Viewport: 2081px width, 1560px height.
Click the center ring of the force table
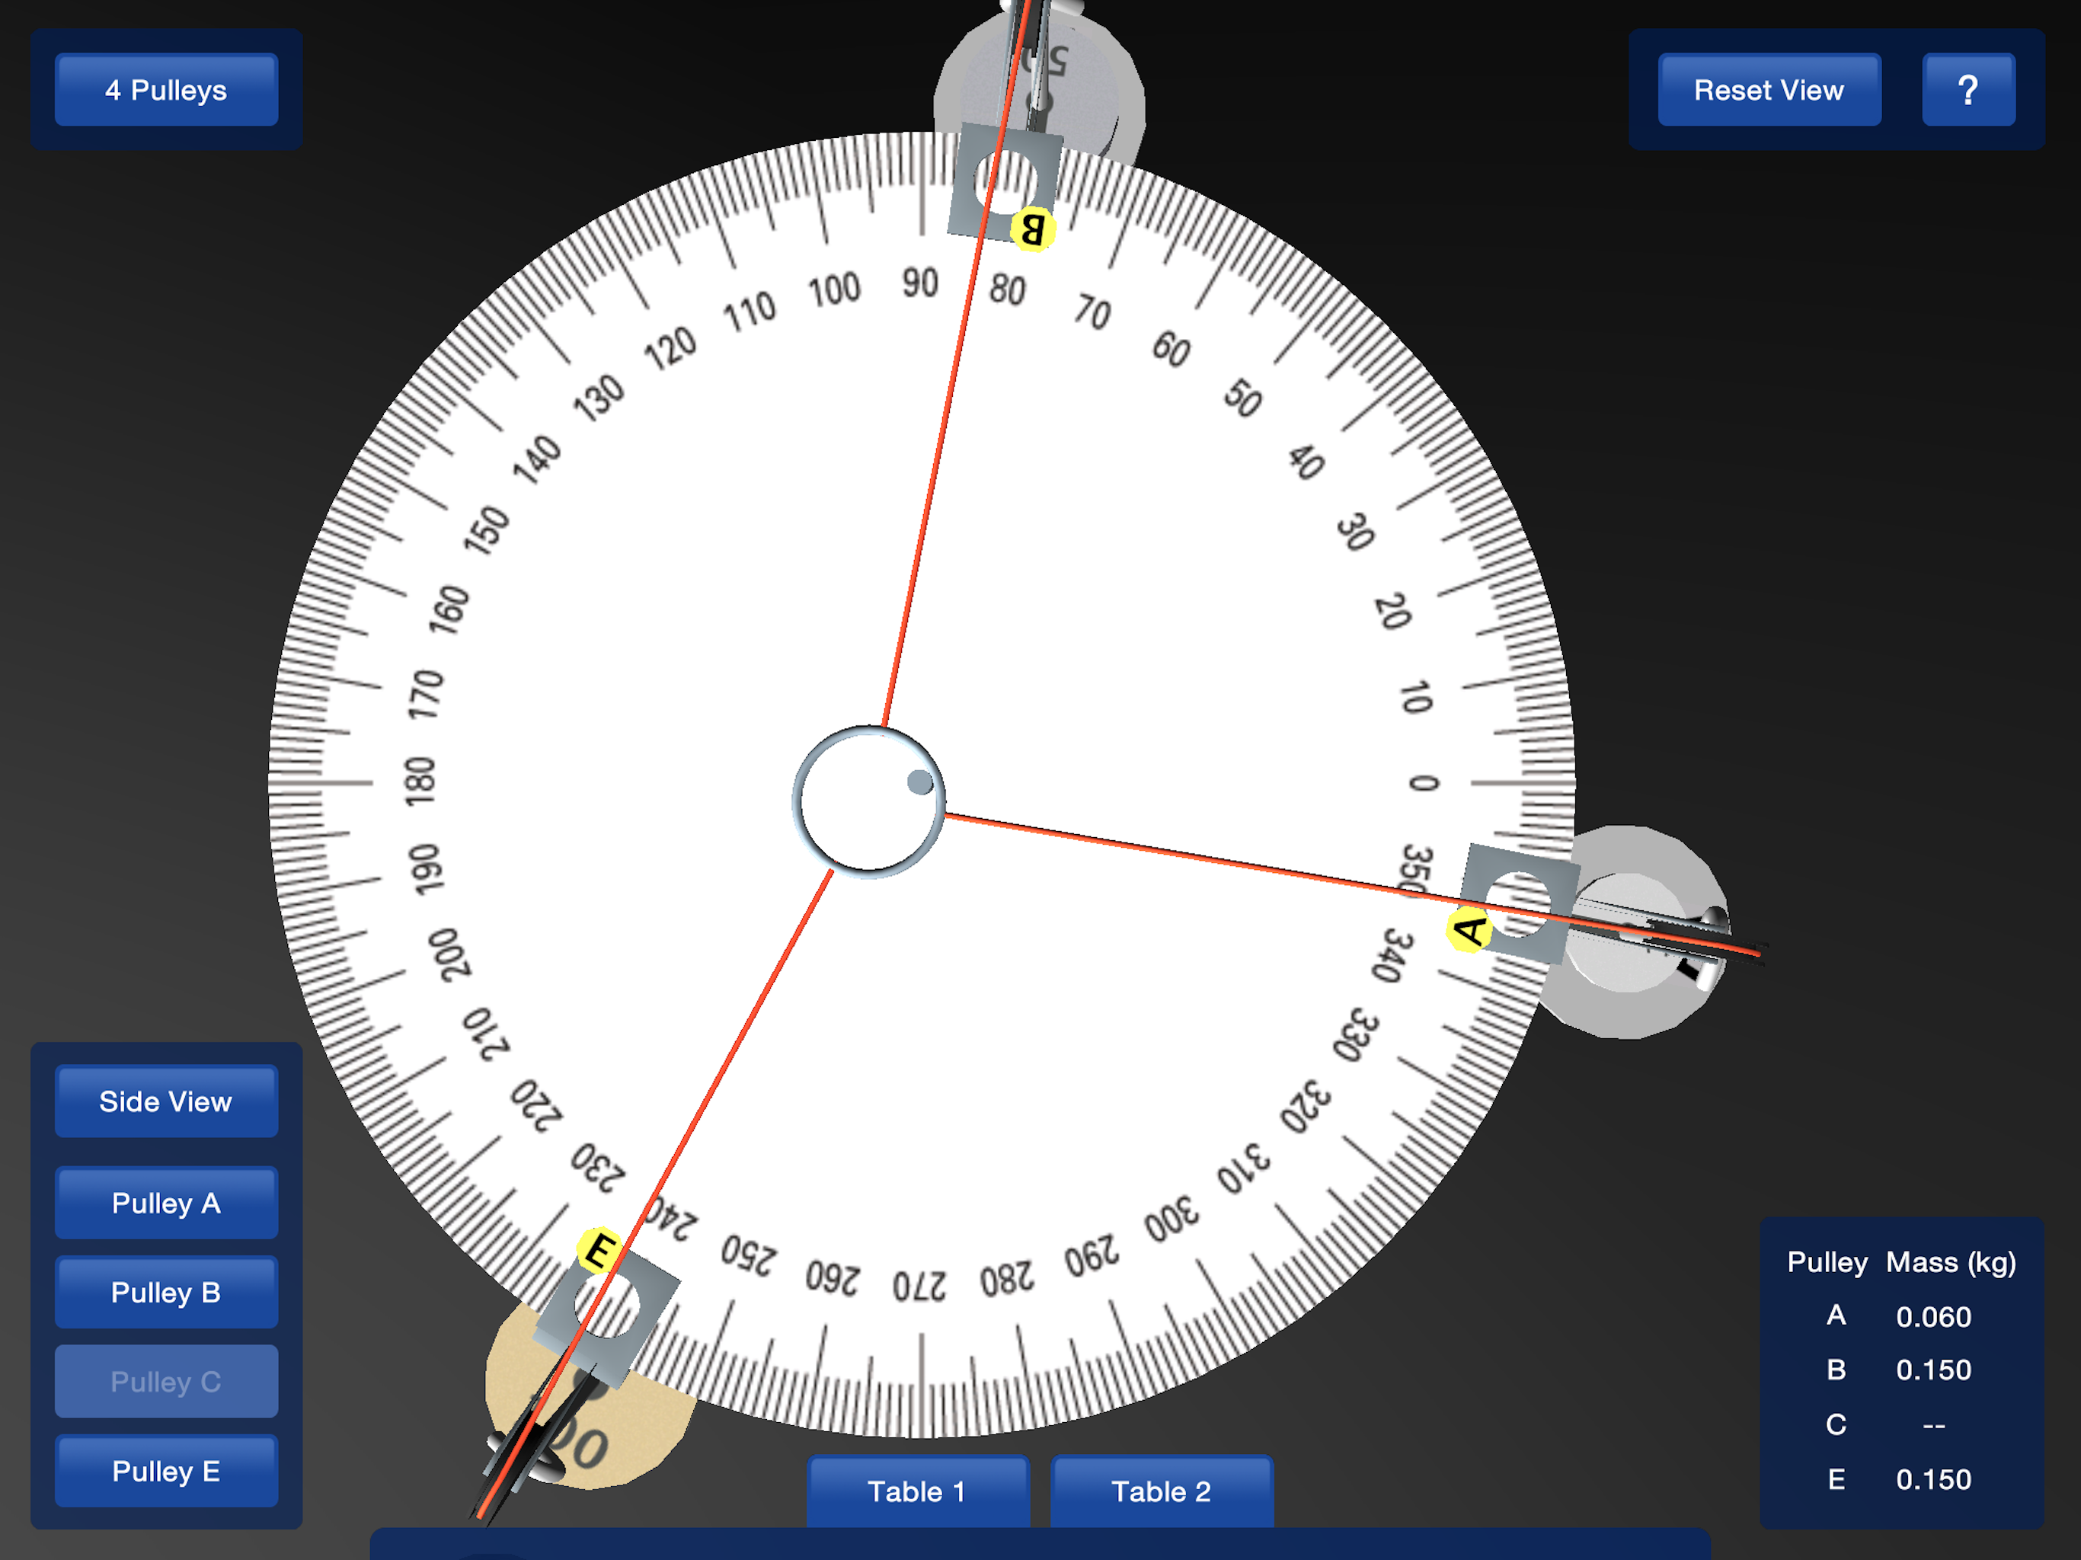(x=869, y=801)
